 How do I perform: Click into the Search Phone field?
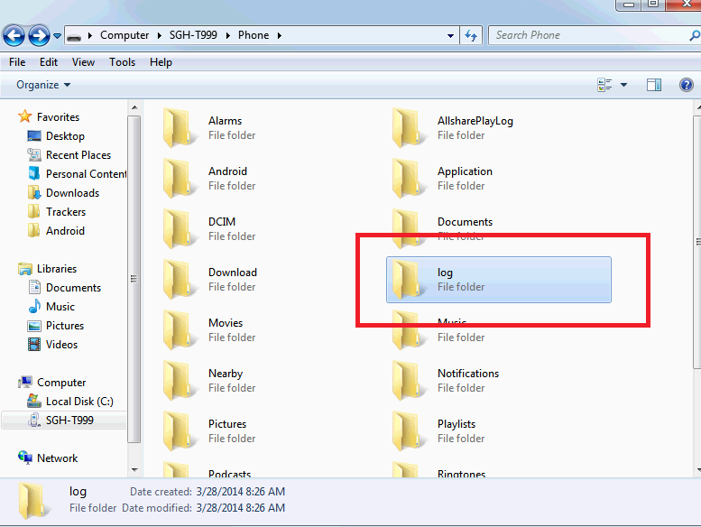(590, 35)
